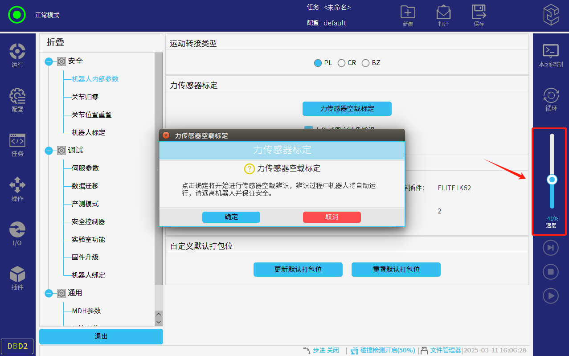Click the 保存 (Save) icon
This screenshot has height=356, width=569.
click(479, 12)
